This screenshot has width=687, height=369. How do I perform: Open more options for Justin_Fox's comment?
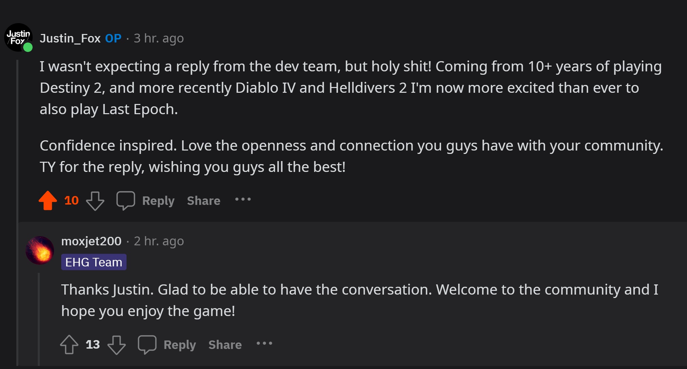(243, 199)
